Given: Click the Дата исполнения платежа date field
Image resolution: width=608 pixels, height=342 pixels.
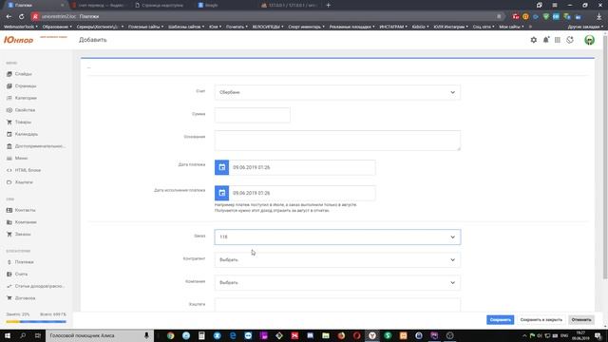Looking at the screenshot, I should tap(302, 193).
